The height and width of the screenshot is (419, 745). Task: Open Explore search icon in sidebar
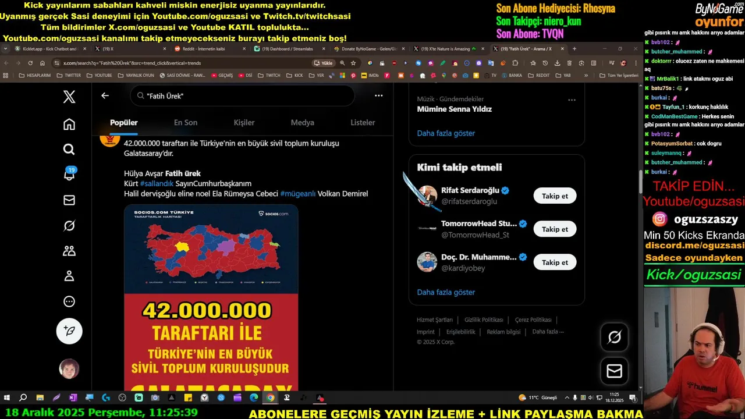69,150
